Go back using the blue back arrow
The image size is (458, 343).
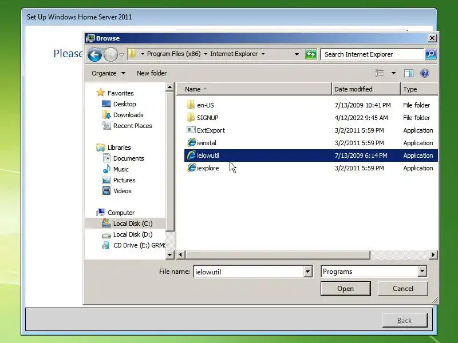coord(94,54)
